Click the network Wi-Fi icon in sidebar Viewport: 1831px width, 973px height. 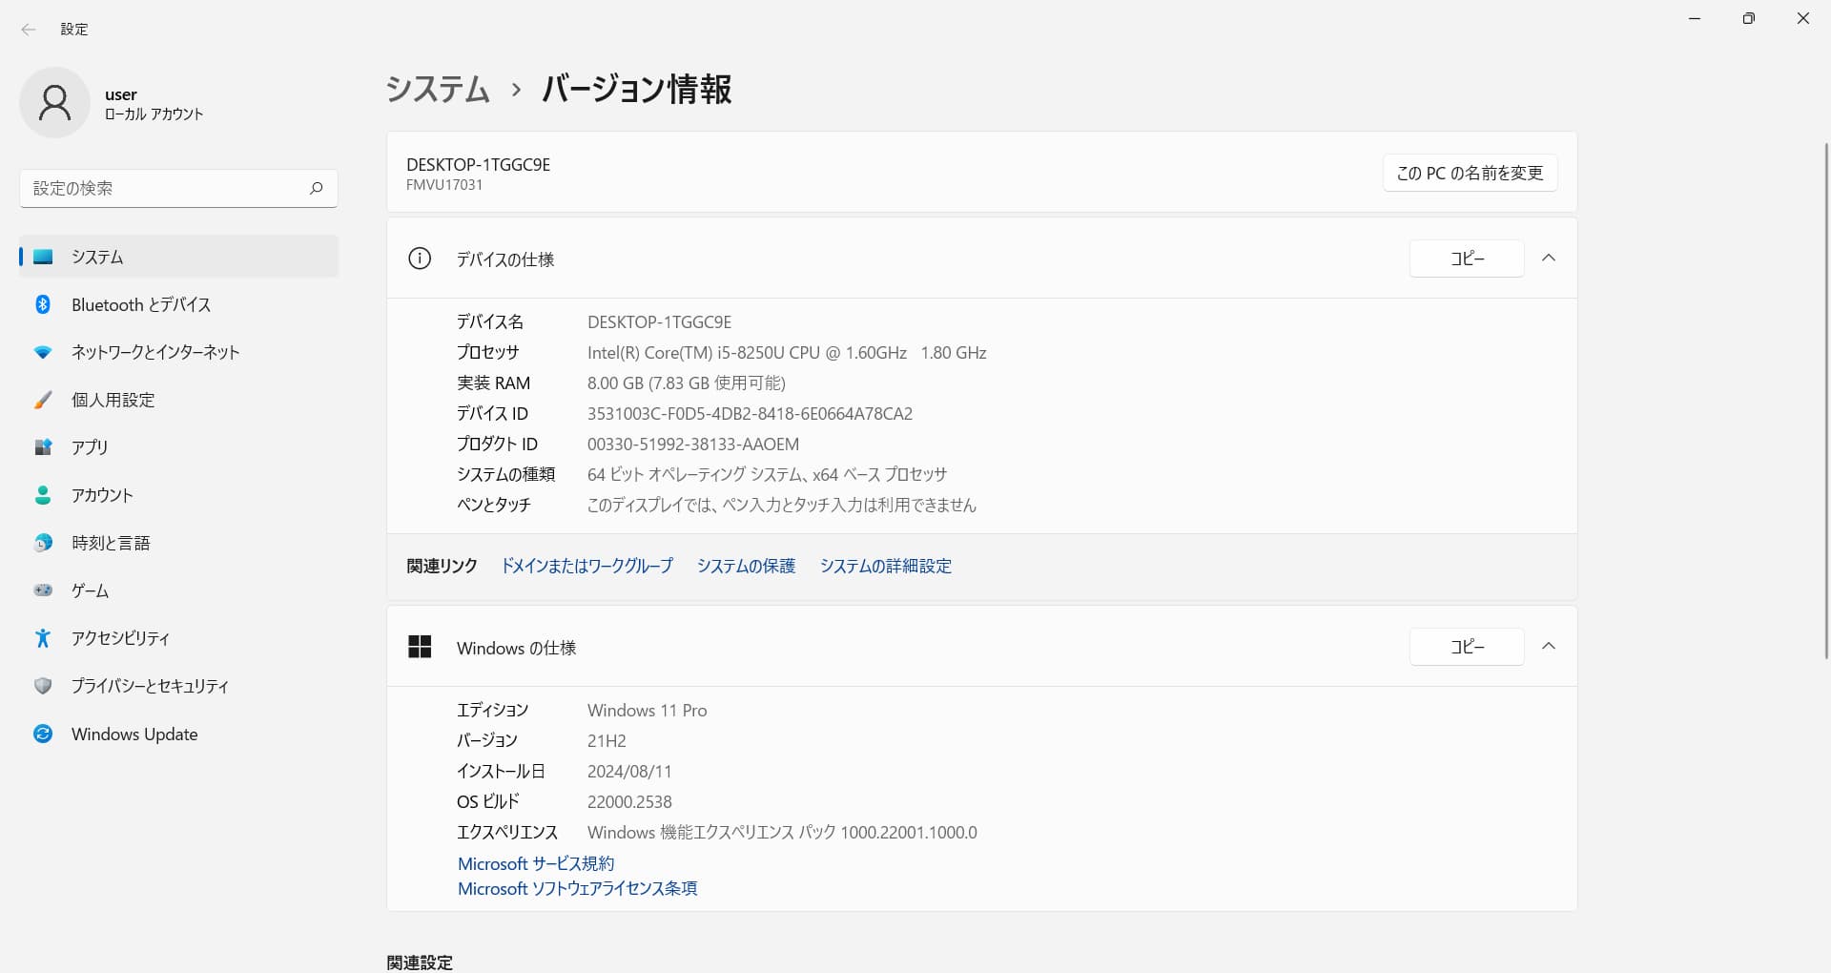(x=43, y=352)
